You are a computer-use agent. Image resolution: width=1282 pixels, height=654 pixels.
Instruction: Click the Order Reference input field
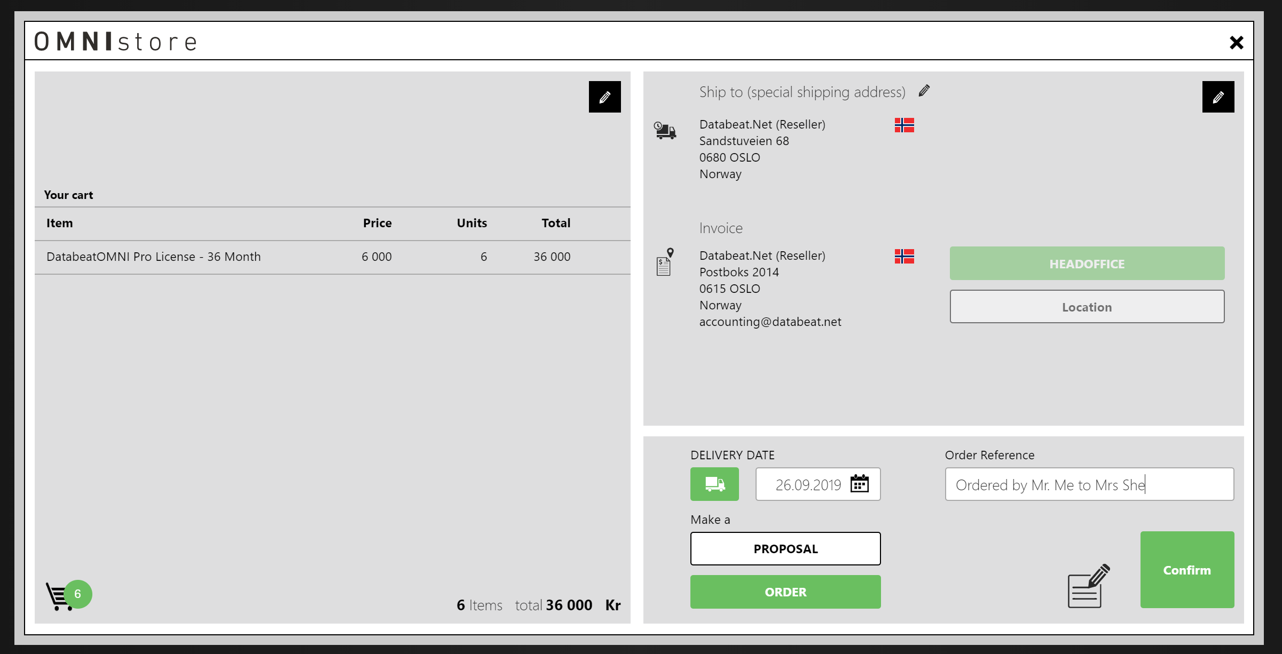[1089, 484]
